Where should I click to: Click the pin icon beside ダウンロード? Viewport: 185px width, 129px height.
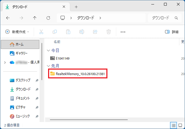pyautogui.click(x=37, y=90)
